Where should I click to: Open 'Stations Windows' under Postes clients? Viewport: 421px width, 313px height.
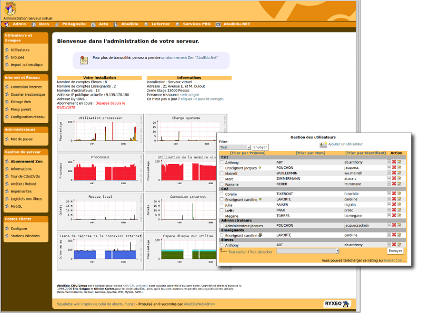[25, 236]
